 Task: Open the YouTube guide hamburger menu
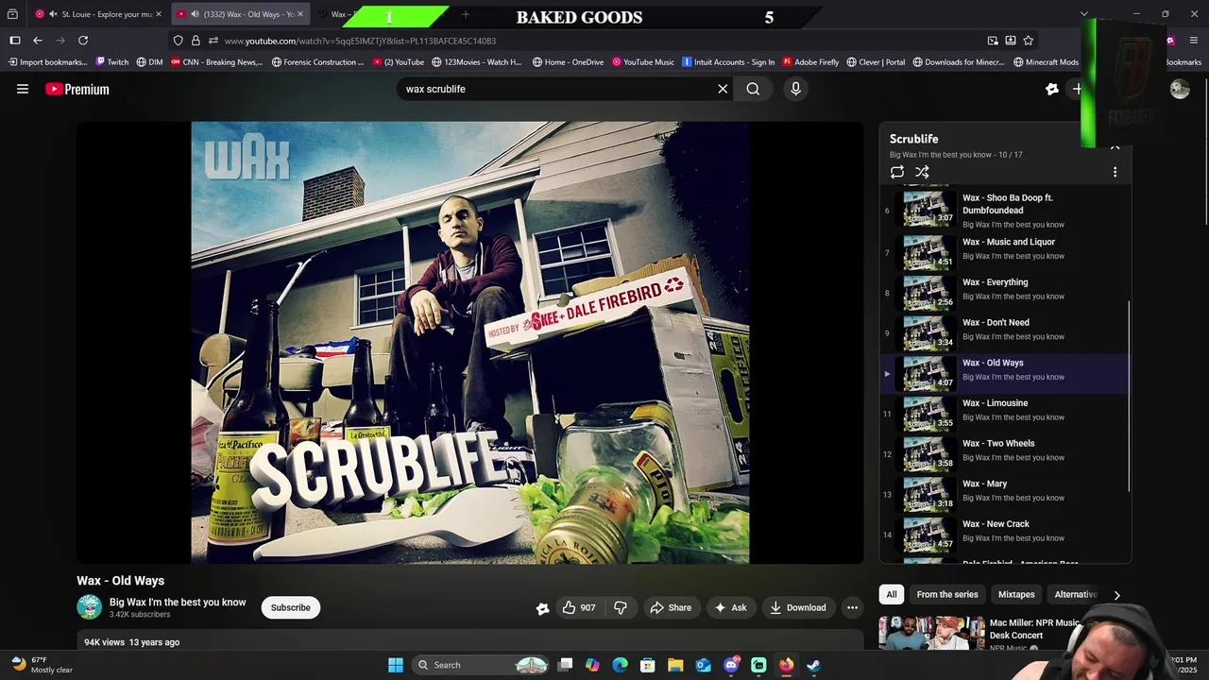[x=23, y=89]
